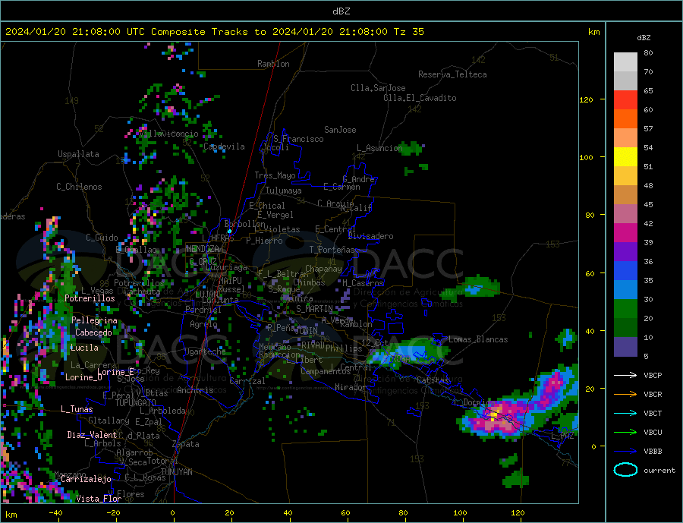Click the 'Uspallata' map label
Viewport: 683px width, 523px height.
pos(78,154)
